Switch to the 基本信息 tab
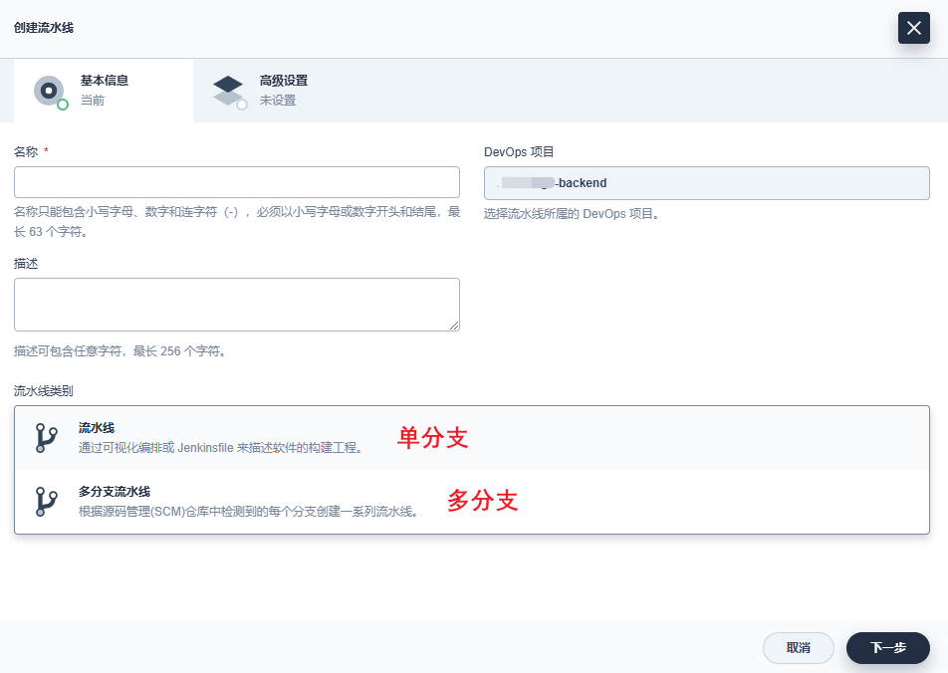The image size is (948, 673). 104,91
